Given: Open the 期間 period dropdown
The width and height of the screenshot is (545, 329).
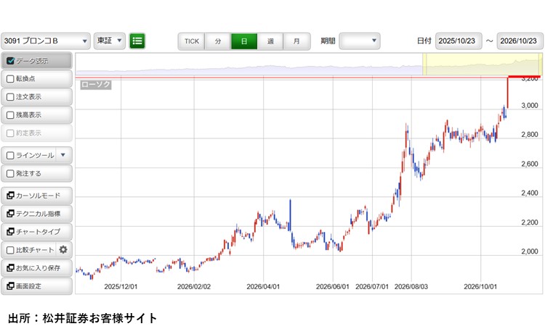Looking at the screenshot, I should [360, 41].
